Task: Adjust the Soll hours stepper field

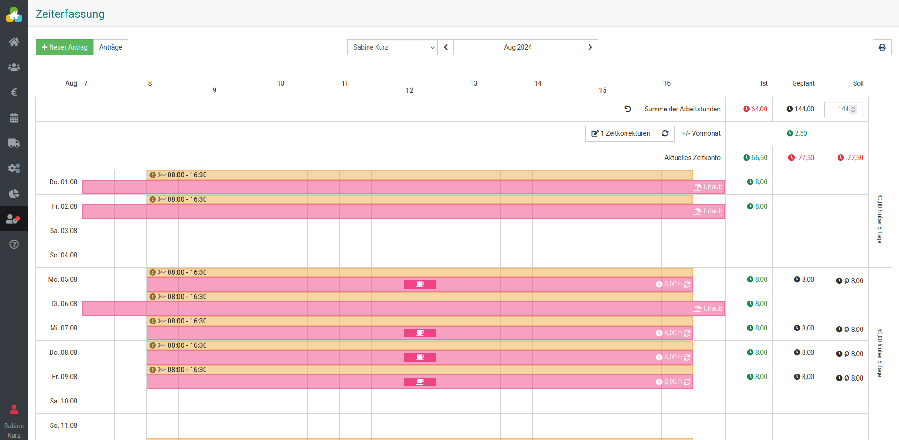Action: pyautogui.click(x=843, y=109)
